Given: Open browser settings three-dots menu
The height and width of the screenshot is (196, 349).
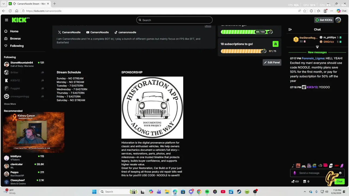Looking at the screenshot, I should (332, 11).
